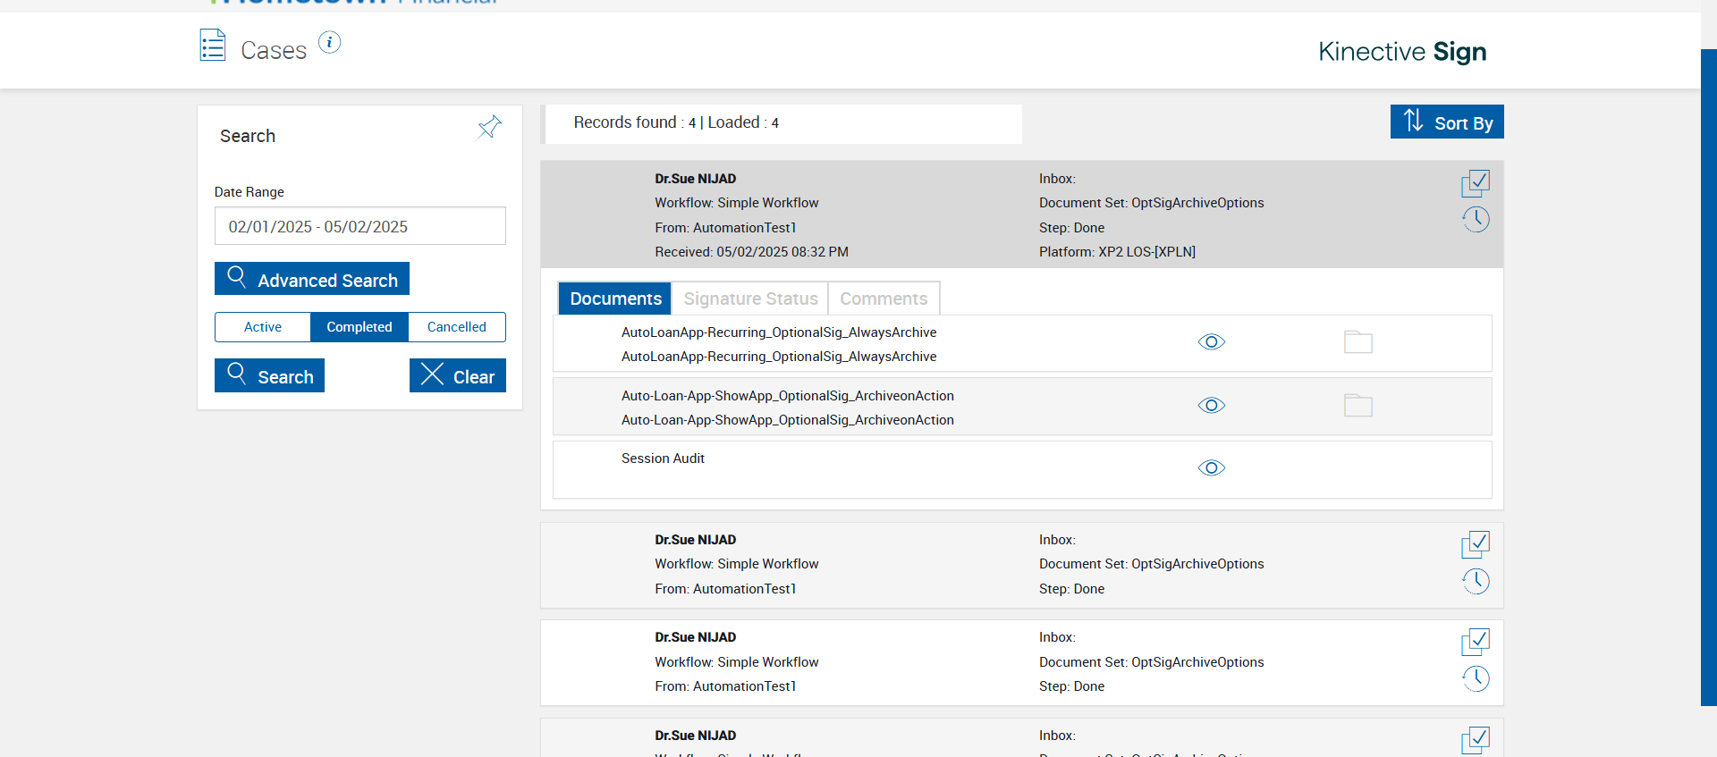Switch to Signature Status tab
Viewport: 1717px width, 757px height.
tap(750, 299)
